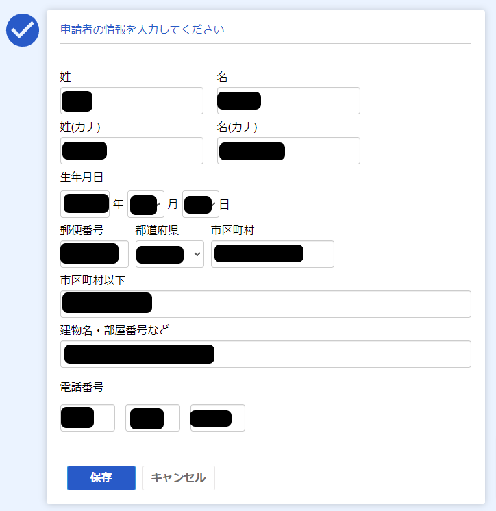Click the 姓 (surname) input field
This screenshot has width=496, height=511.
point(132,101)
